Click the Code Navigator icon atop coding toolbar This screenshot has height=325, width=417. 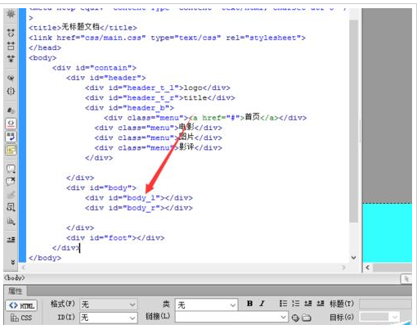[x=11, y=14]
